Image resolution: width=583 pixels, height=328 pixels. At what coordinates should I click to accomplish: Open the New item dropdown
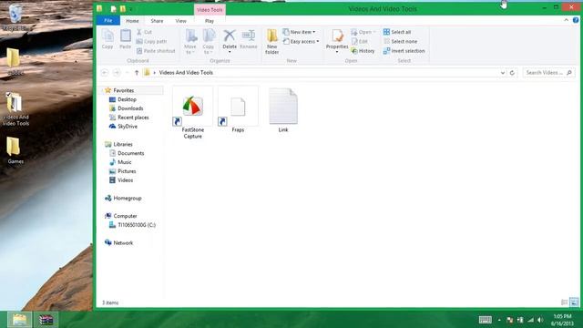coord(300,32)
